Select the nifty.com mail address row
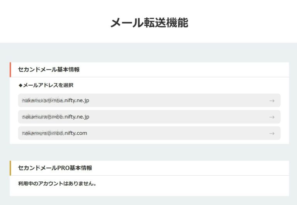 coord(149,133)
